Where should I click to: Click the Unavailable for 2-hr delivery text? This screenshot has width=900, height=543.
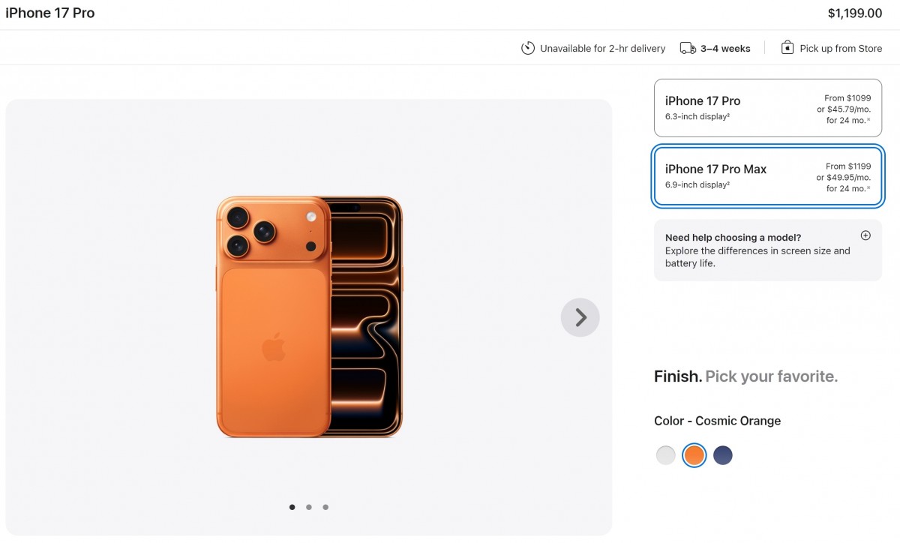(x=602, y=48)
